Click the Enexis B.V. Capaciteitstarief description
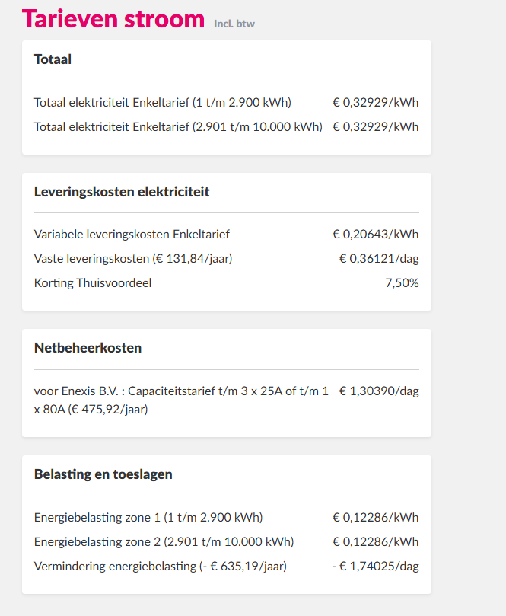Screen dimensions: 506x616 pyautogui.click(x=181, y=401)
